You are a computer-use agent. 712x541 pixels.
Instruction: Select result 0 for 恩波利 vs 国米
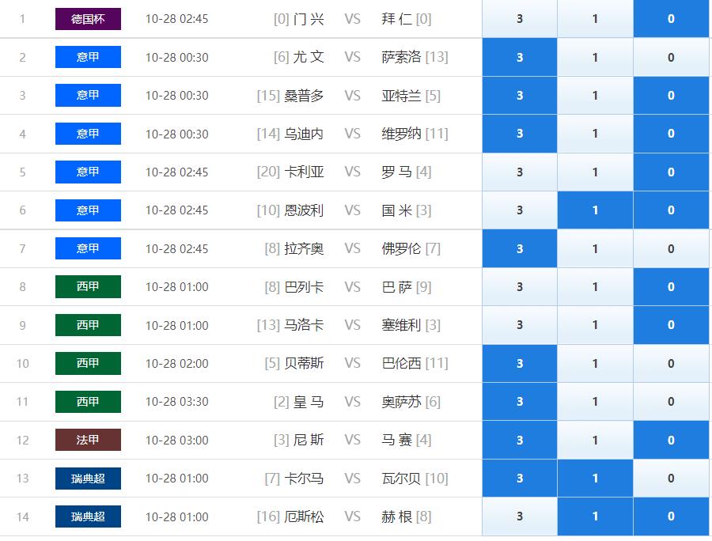[671, 210]
